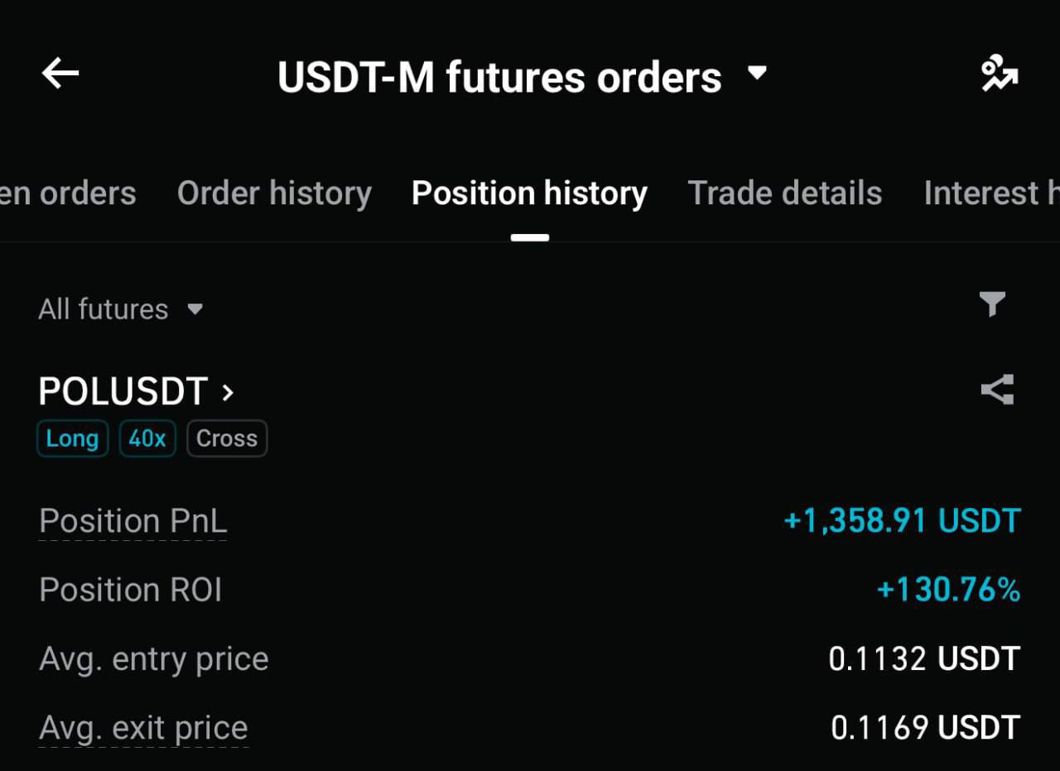Switch to the Order history tab
Viewport: 1060px width, 771px height.
tap(274, 194)
